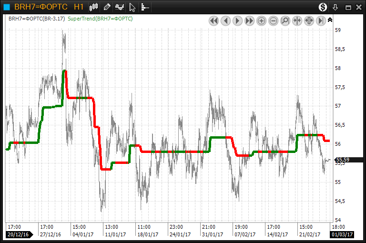This screenshot has width=366, height=243.
Task: Step chart forward with right arrow
Action: (237, 20)
